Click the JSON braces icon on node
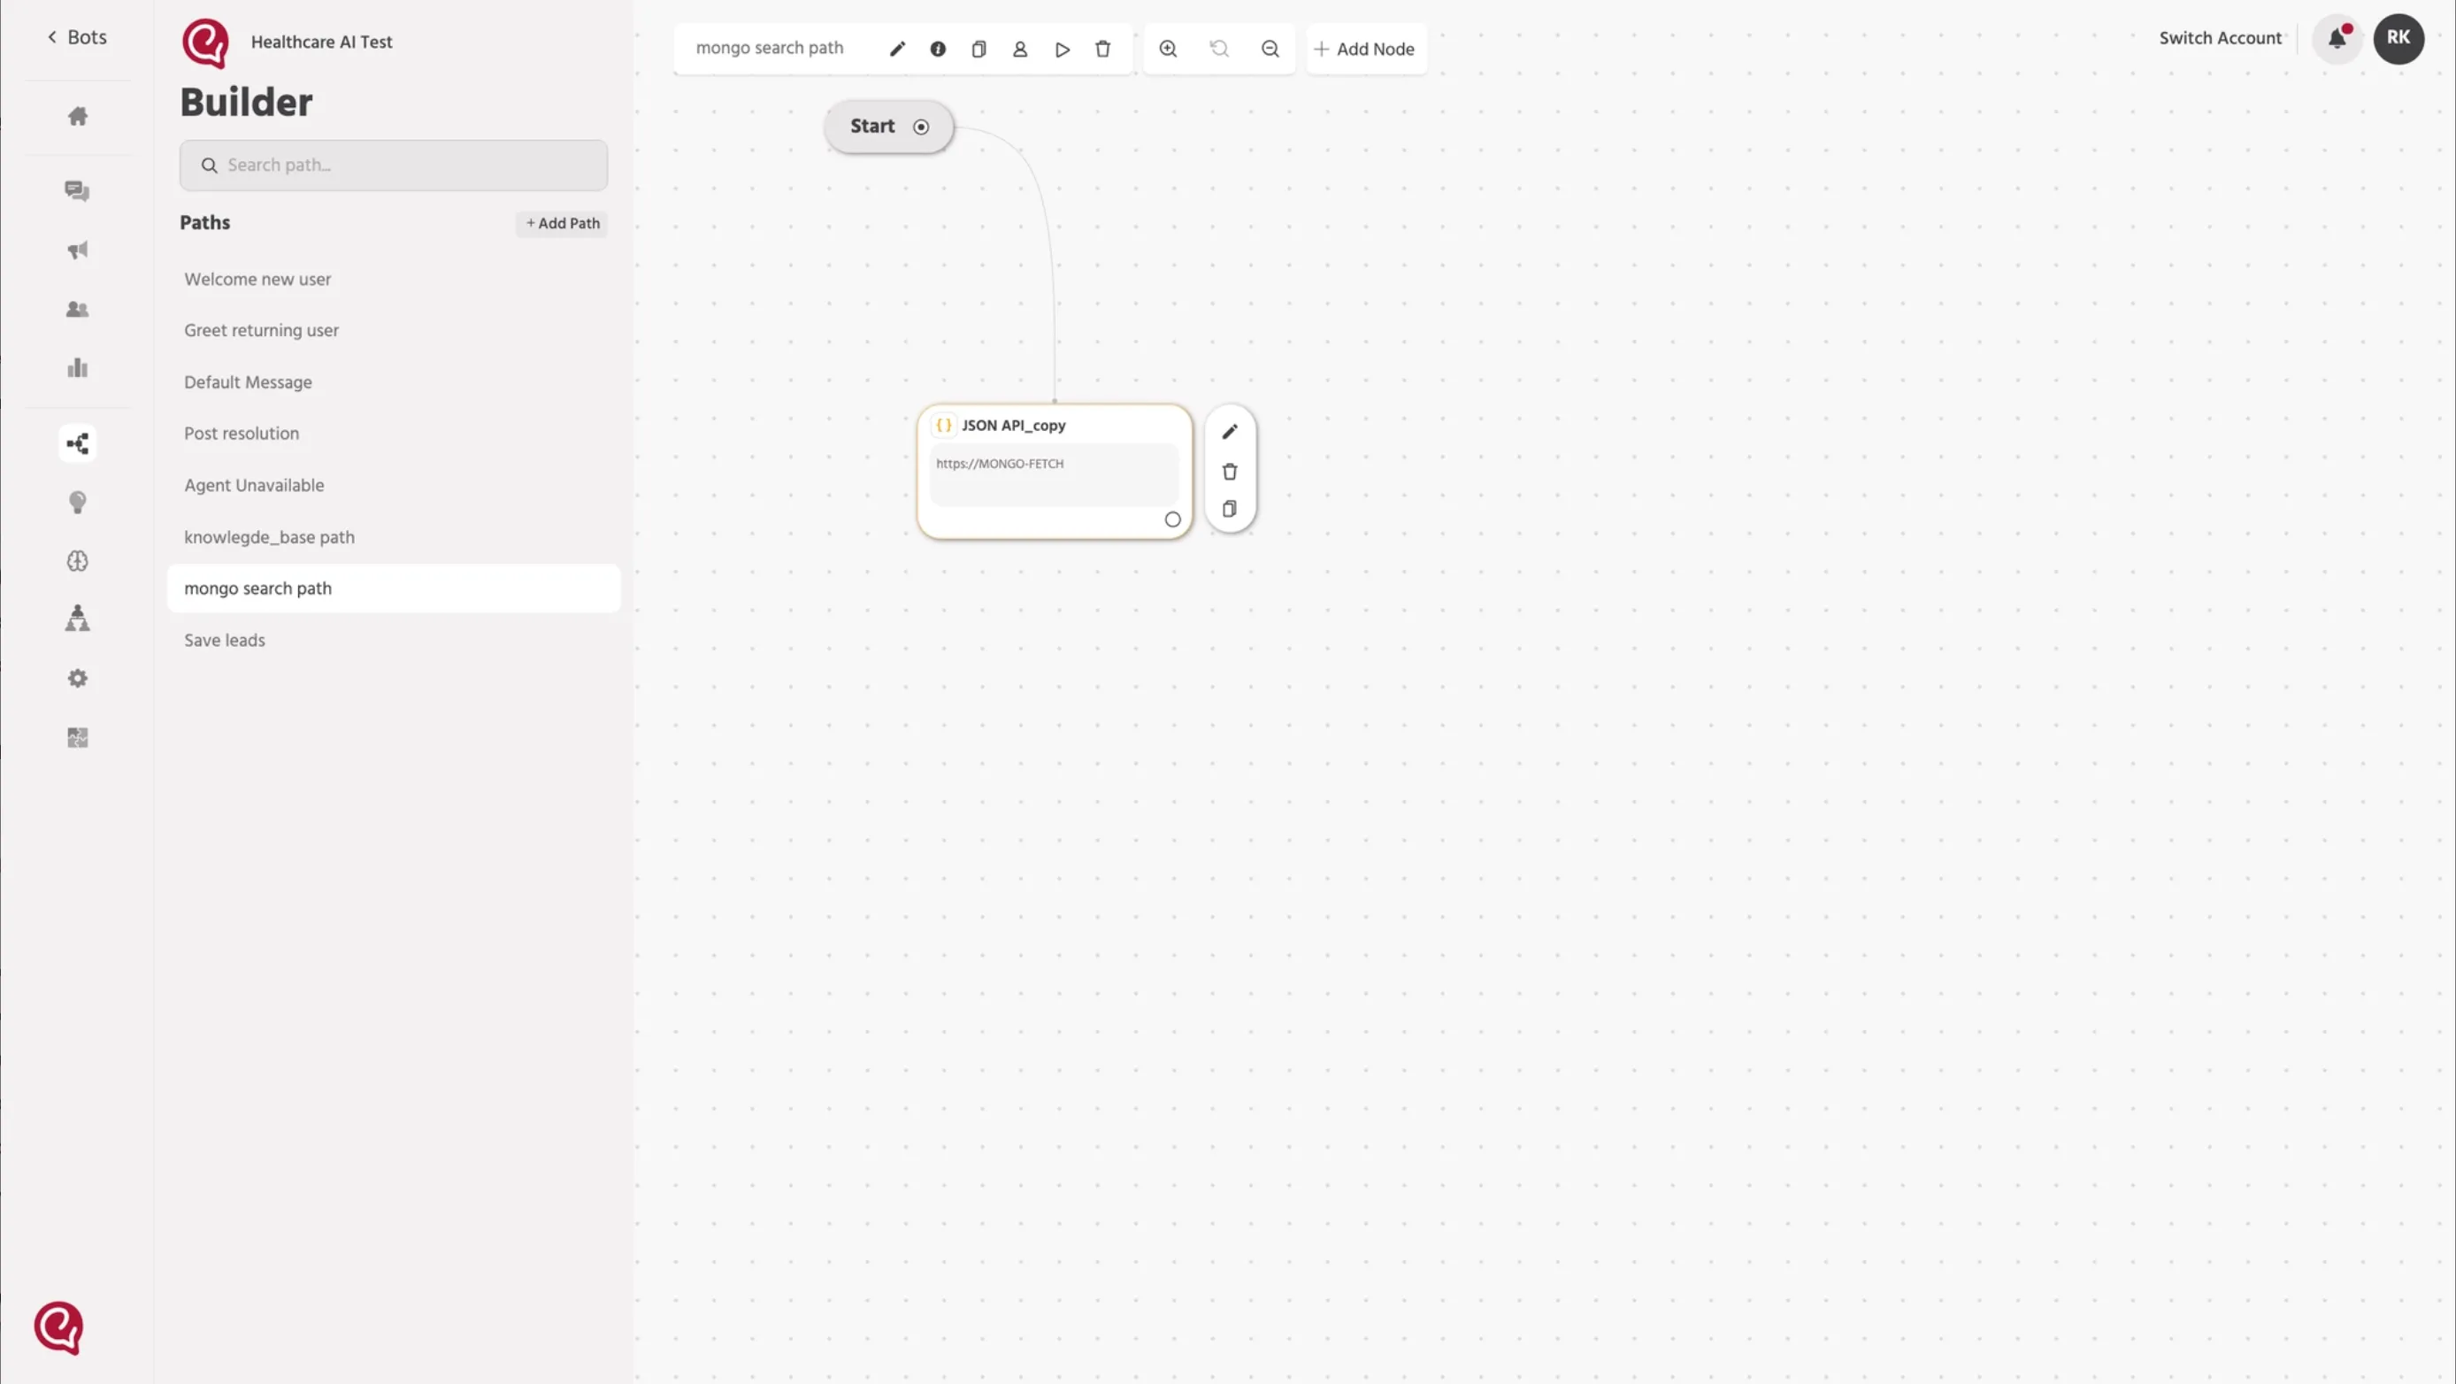Viewport: 2456px width, 1384px height. click(944, 426)
